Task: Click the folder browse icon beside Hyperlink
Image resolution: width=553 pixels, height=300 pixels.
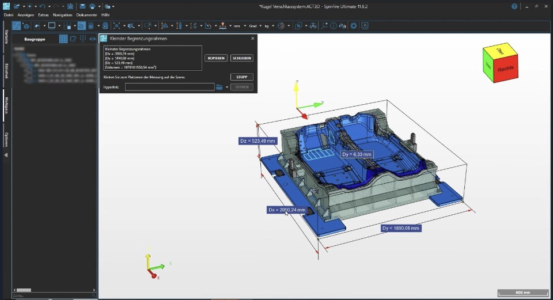Action: [219, 87]
